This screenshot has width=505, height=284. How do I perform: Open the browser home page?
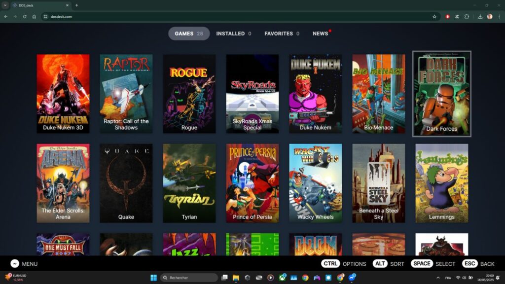(34, 16)
